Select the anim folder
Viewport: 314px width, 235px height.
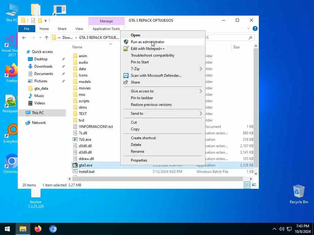tap(83, 56)
